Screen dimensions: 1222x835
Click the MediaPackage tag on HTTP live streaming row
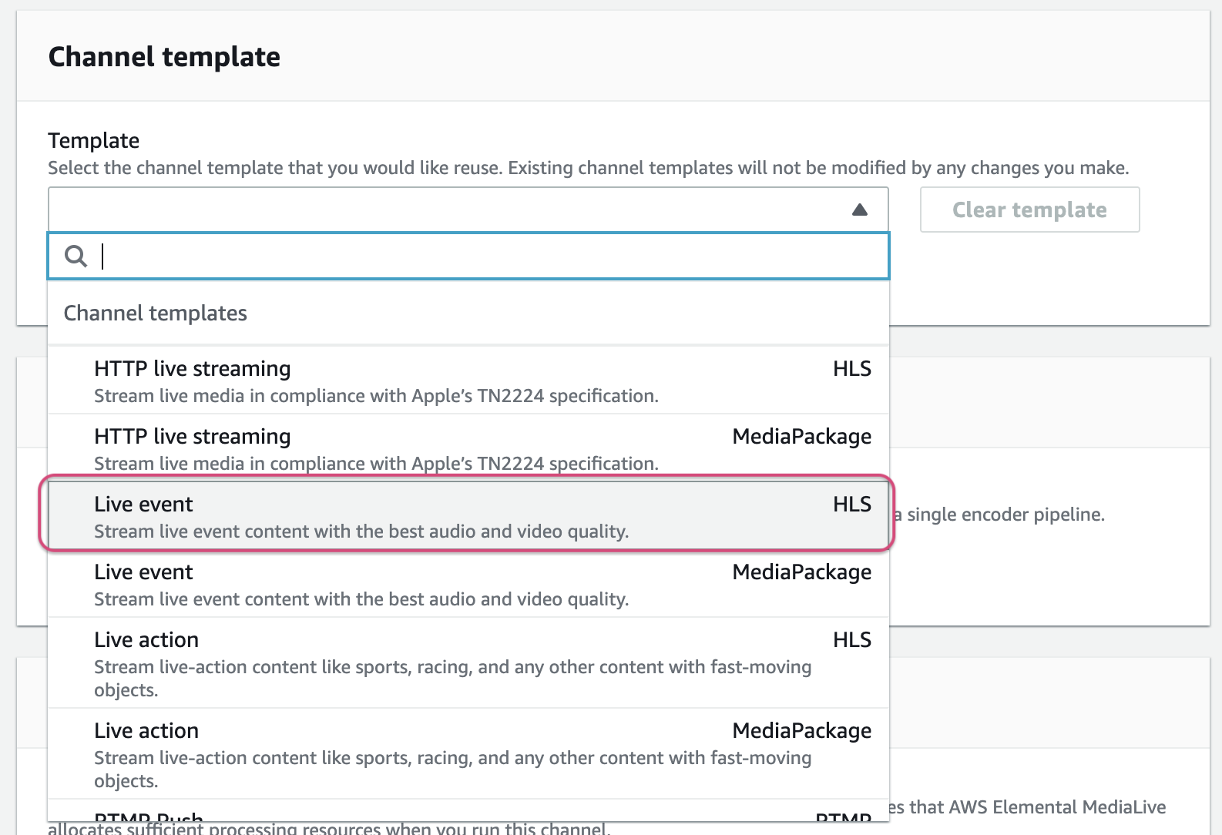coord(801,436)
